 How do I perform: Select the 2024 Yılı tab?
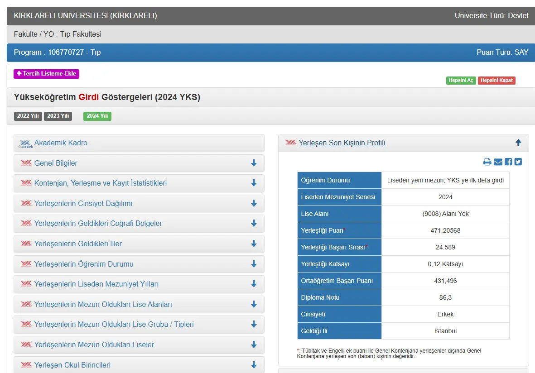tap(97, 116)
